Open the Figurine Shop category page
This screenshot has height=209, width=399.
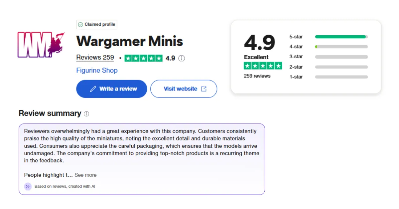coord(97,70)
